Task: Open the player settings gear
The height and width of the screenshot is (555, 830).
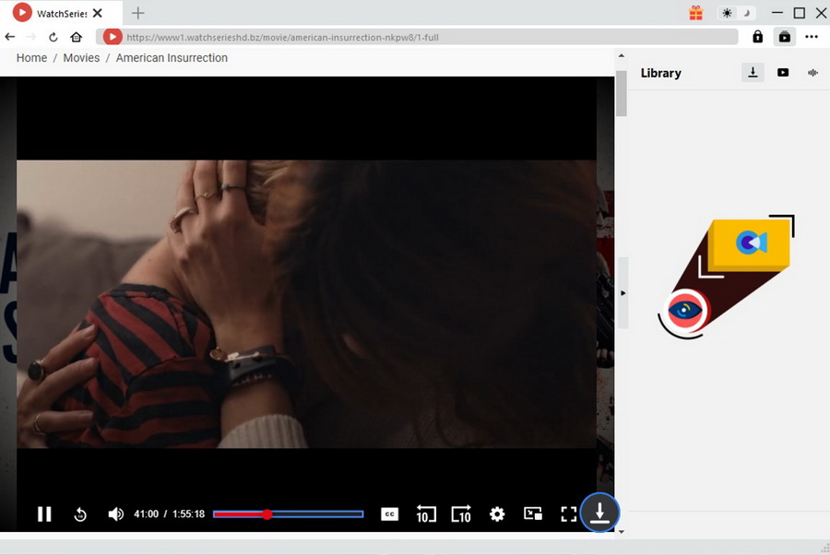Action: click(497, 514)
